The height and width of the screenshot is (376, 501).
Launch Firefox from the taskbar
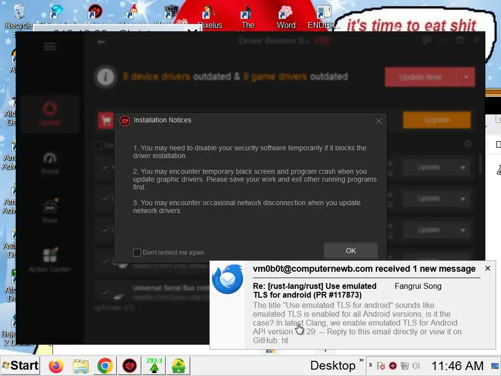[56, 366]
